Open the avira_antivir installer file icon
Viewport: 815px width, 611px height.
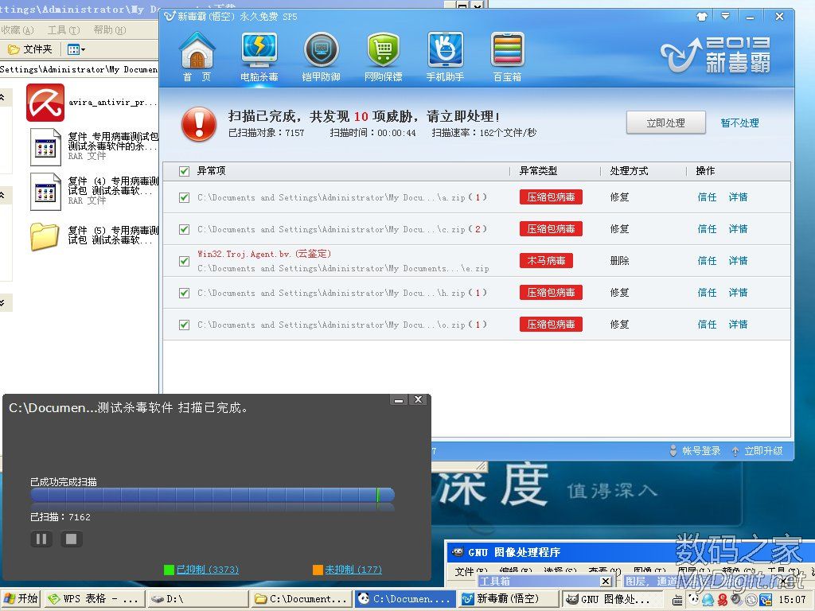point(45,103)
